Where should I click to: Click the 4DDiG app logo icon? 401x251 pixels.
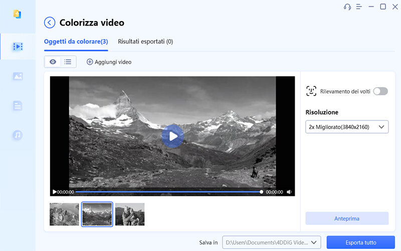(x=17, y=14)
